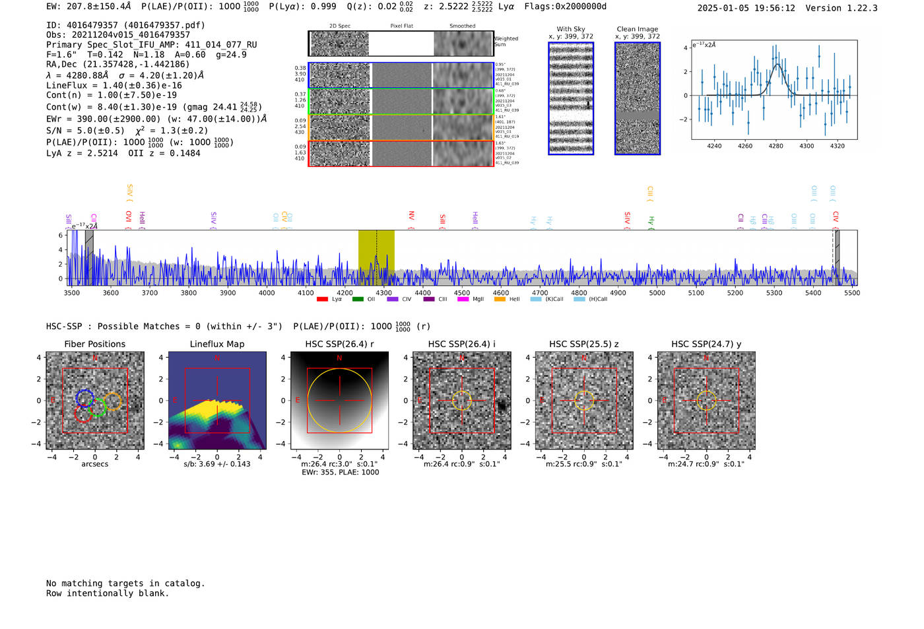Click the emission line Gaussian fit plot
The width and height of the screenshot is (924, 629).
tap(774, 90)
